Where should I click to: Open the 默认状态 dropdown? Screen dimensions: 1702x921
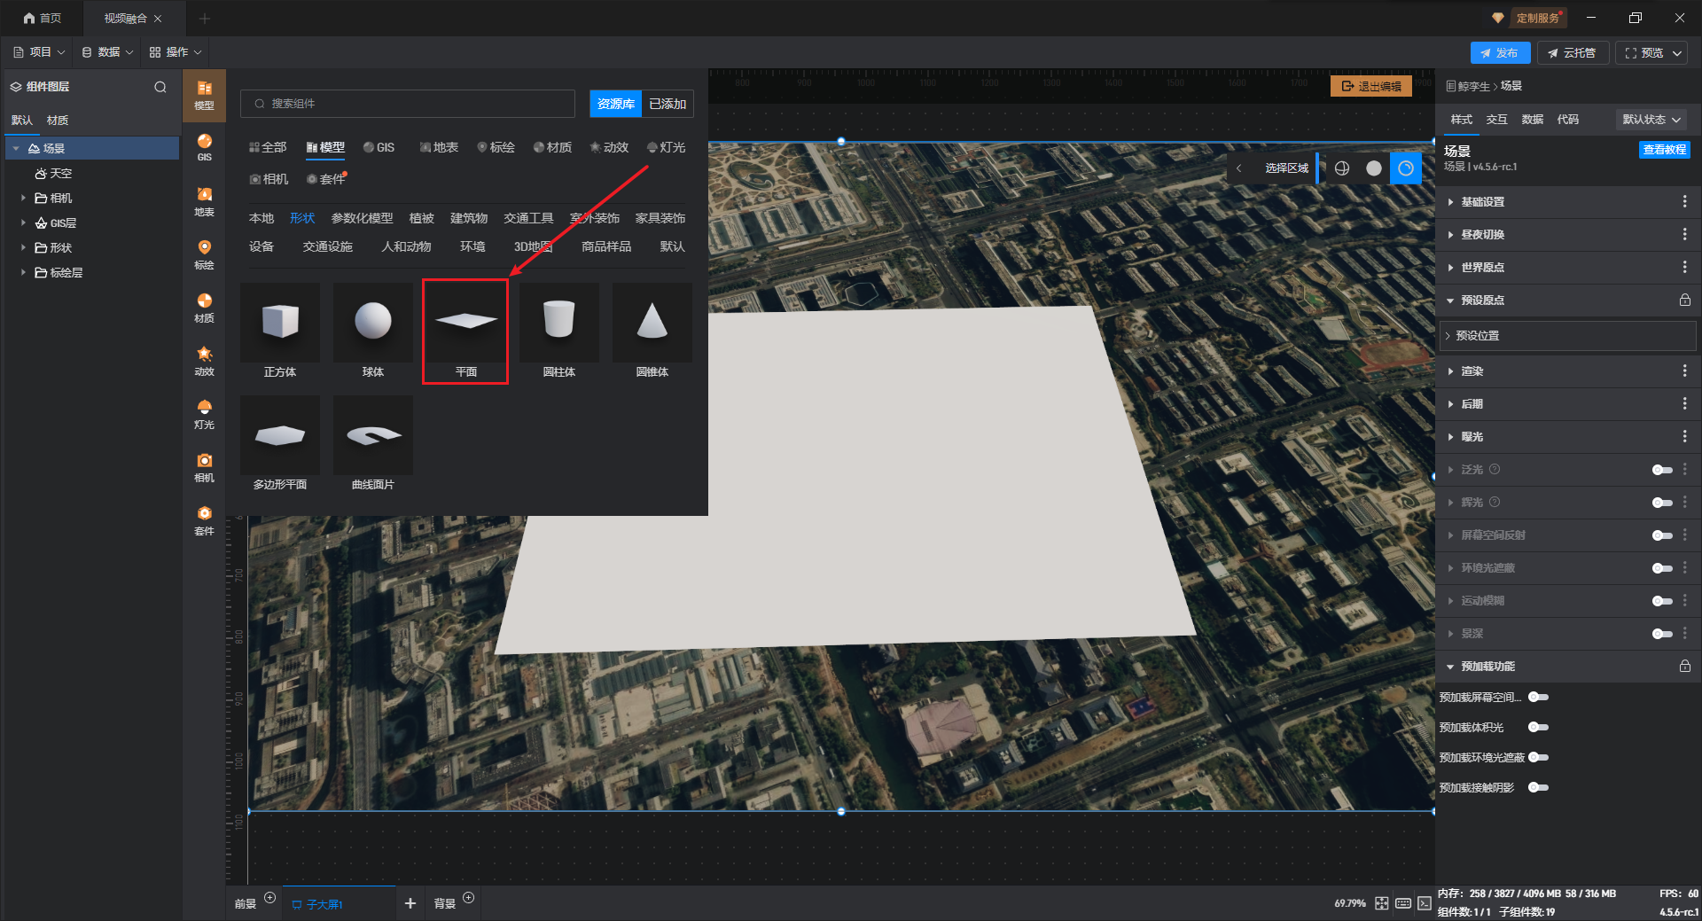point(1651,120)
